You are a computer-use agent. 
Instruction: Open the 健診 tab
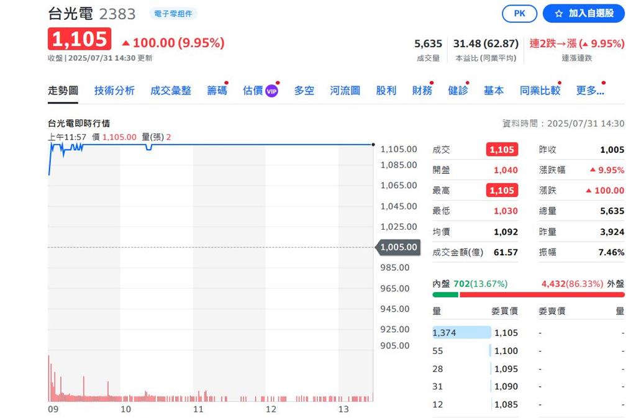point(458,91)
